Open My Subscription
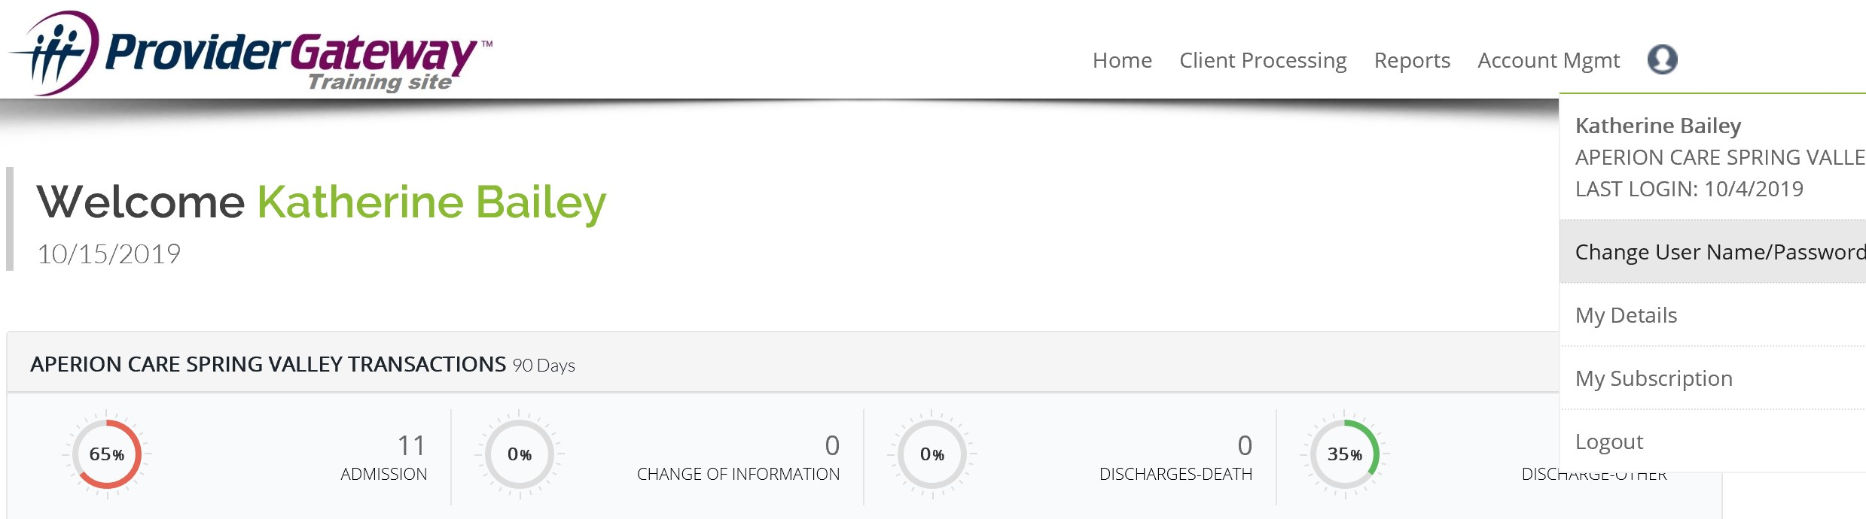 [1653, 378]
